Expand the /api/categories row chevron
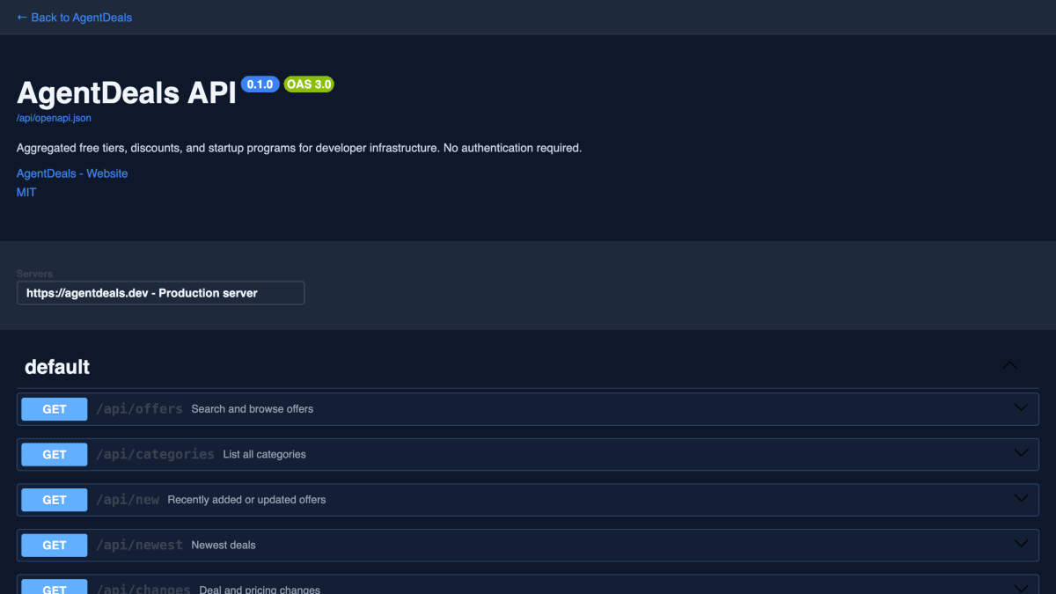The image size is (1056, 594). click(1021, 453)
